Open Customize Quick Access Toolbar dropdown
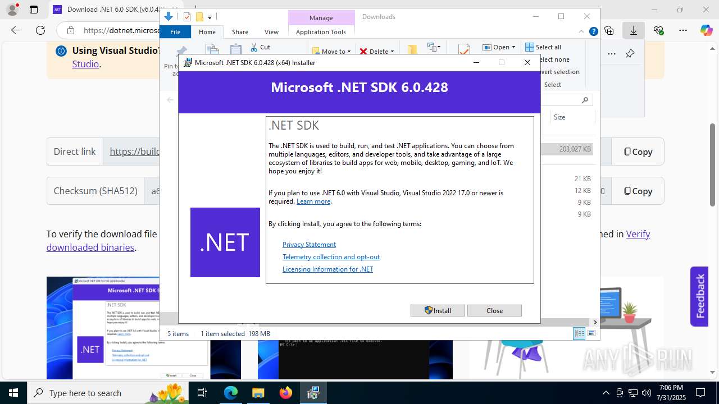This screenshot has height=404, width=719. tap(210, 17)
